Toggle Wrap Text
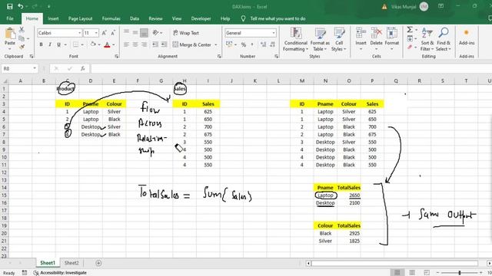492x276 pixels. (x=186, y=33)
